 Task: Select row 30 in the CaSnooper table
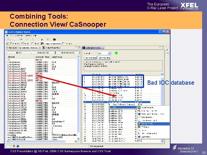[x=122, y=141]
